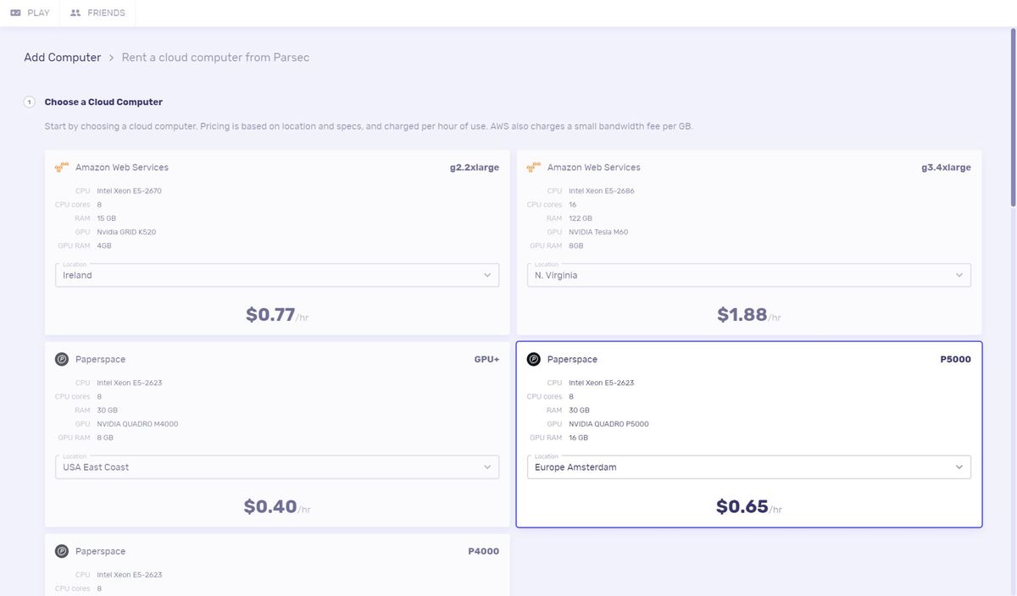Expand the N. Virginia location dropdown
Image resolution: width=1017 pixels, height=596 pixels.
(x=749, y=275)
